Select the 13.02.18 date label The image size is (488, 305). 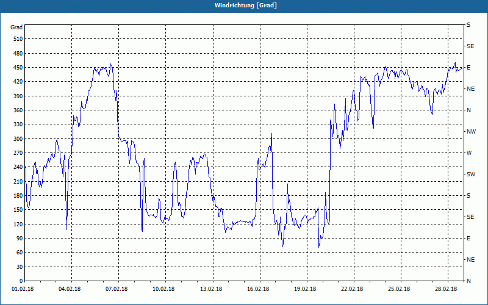tap(211, 289)
